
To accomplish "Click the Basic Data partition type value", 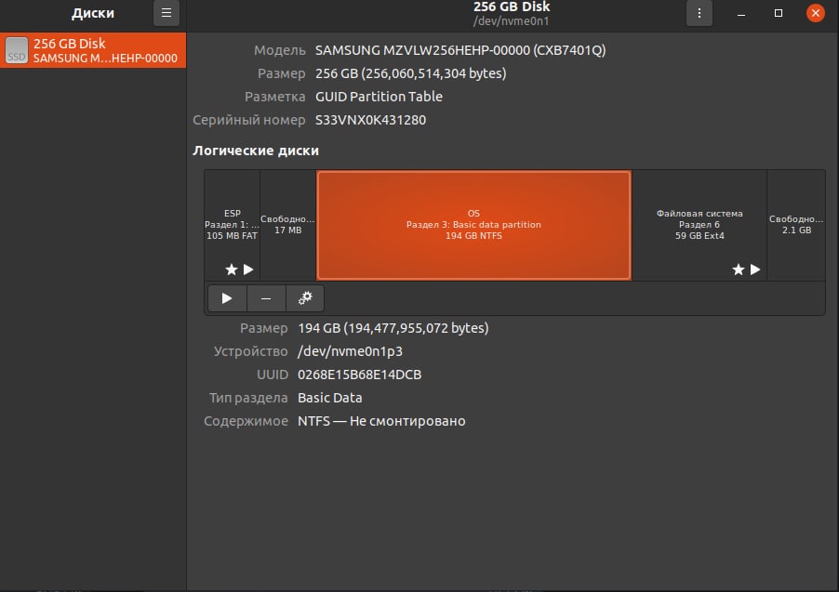I will coord(329,398).
